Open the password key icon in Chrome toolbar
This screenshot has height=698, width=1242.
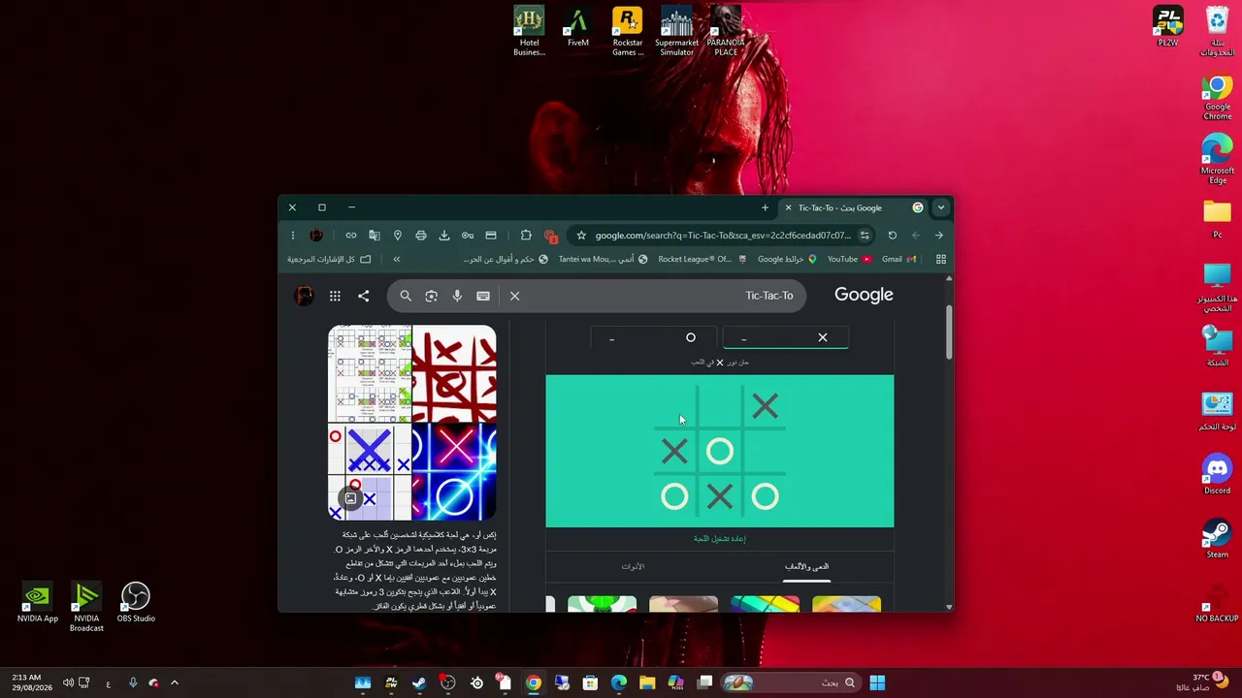tap(468, 236)
